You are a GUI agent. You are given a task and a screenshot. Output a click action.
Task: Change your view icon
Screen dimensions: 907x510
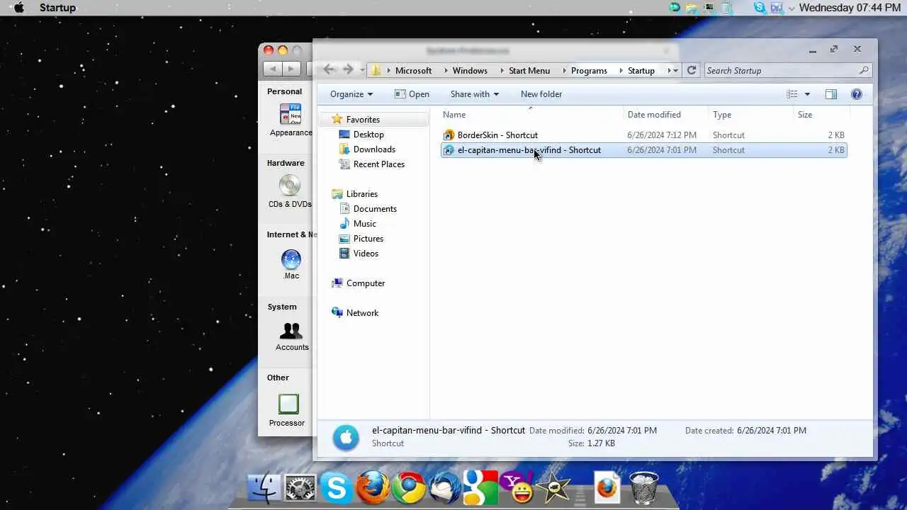(x=791, y=94)
